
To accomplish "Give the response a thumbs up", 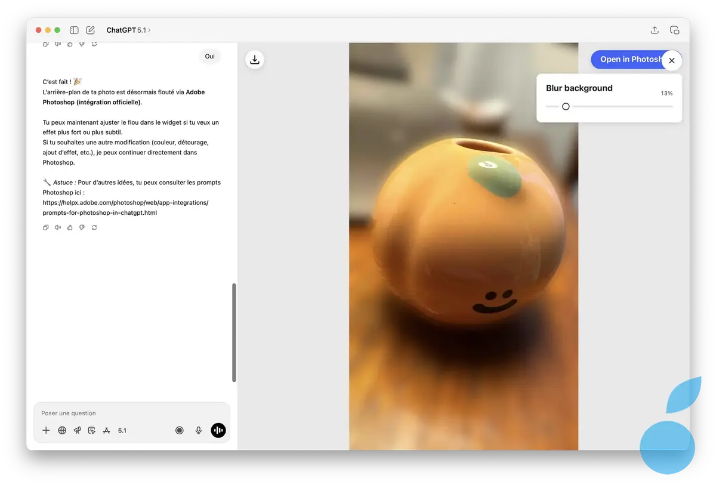I will point(69,227).
